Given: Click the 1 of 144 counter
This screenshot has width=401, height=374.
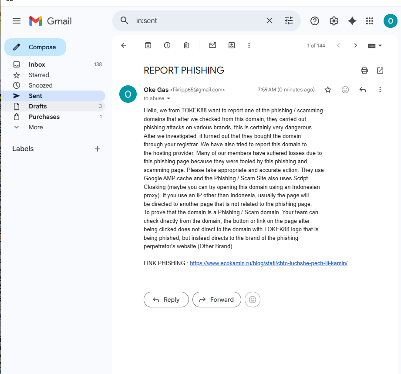Looking at the screenshot, I should pos(316,46).
